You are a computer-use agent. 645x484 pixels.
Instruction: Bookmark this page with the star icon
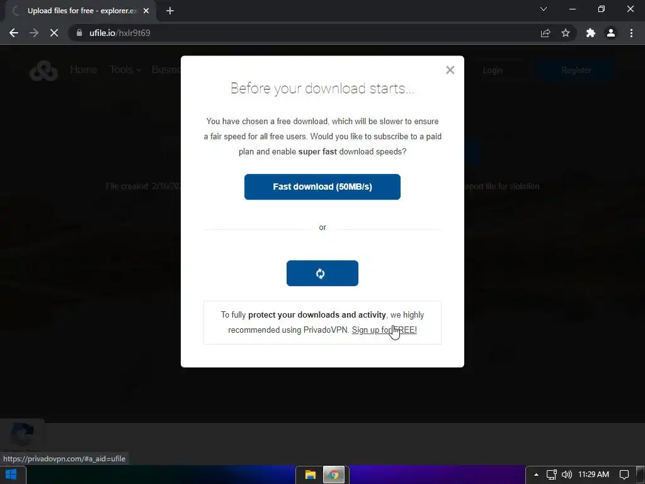(566, 33)
